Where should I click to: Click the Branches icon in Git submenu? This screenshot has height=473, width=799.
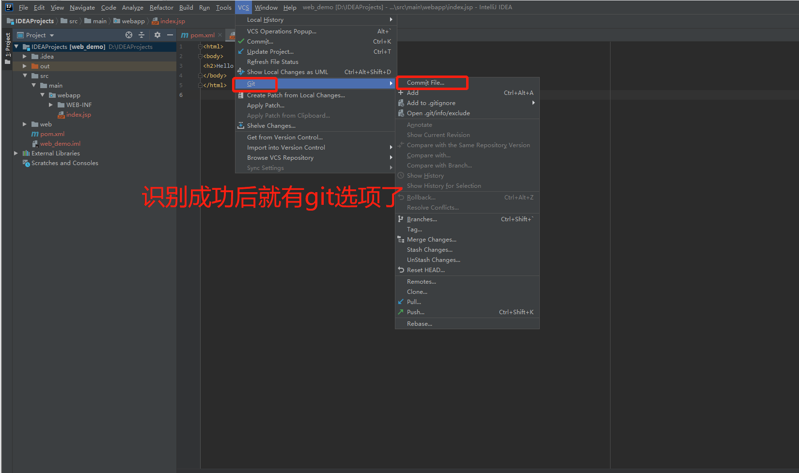pos(401,219)
